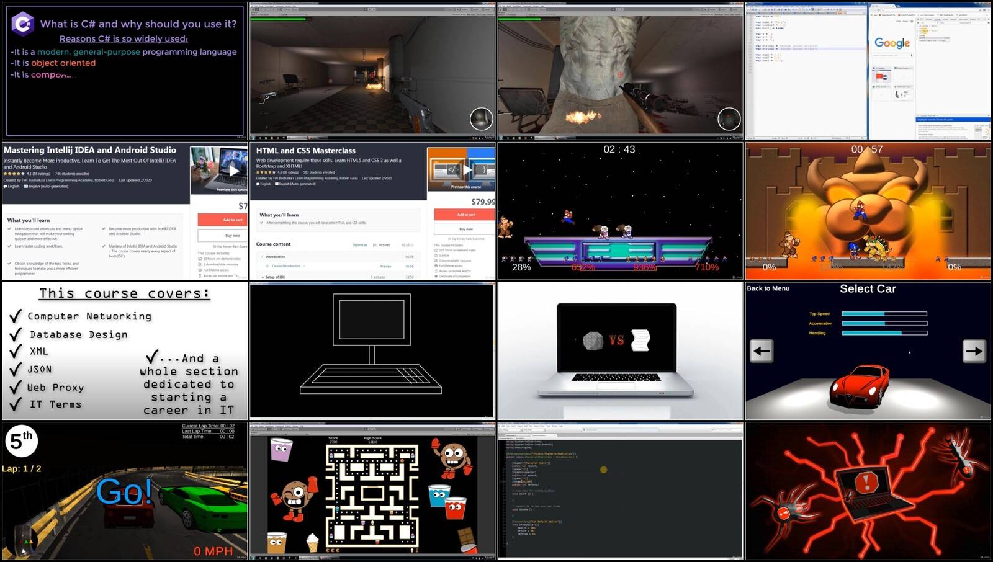Click the red 'VS' text on laptop
The height and width of the screenshot is (562, 993).
tap(616, 341)
